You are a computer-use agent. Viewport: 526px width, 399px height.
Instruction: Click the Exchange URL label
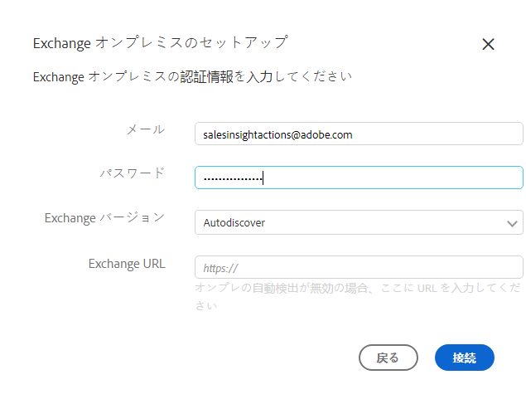click(127, 264)
